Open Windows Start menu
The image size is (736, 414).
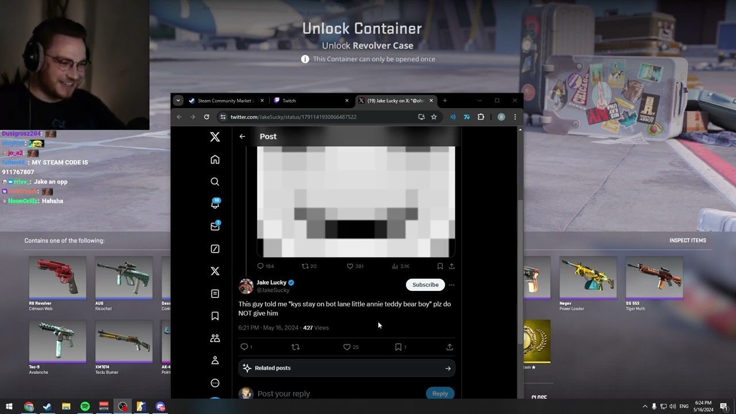point(9,407)
